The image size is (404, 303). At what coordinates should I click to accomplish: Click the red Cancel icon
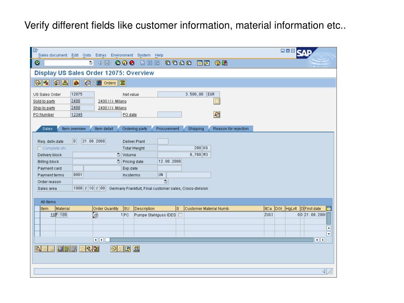(132, 63)
